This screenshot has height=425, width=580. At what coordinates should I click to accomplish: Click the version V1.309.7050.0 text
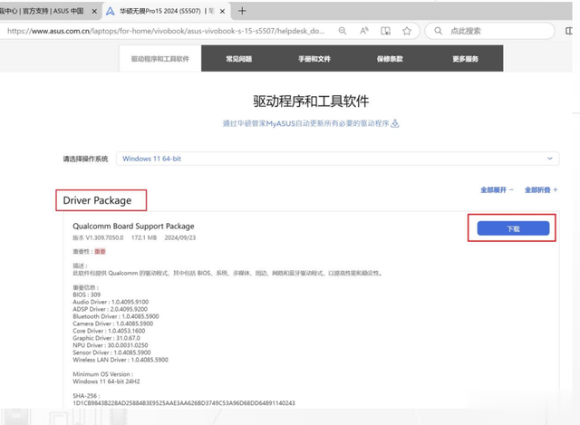[x=98, y=237]
